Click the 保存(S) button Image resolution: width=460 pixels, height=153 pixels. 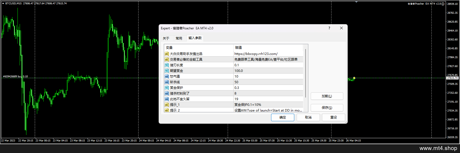(327, 108)
